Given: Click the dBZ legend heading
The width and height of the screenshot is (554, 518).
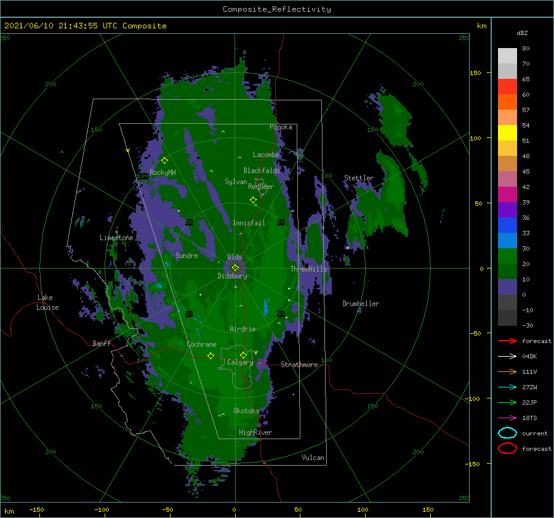Looking at the screenshot, I should (522, 33).
